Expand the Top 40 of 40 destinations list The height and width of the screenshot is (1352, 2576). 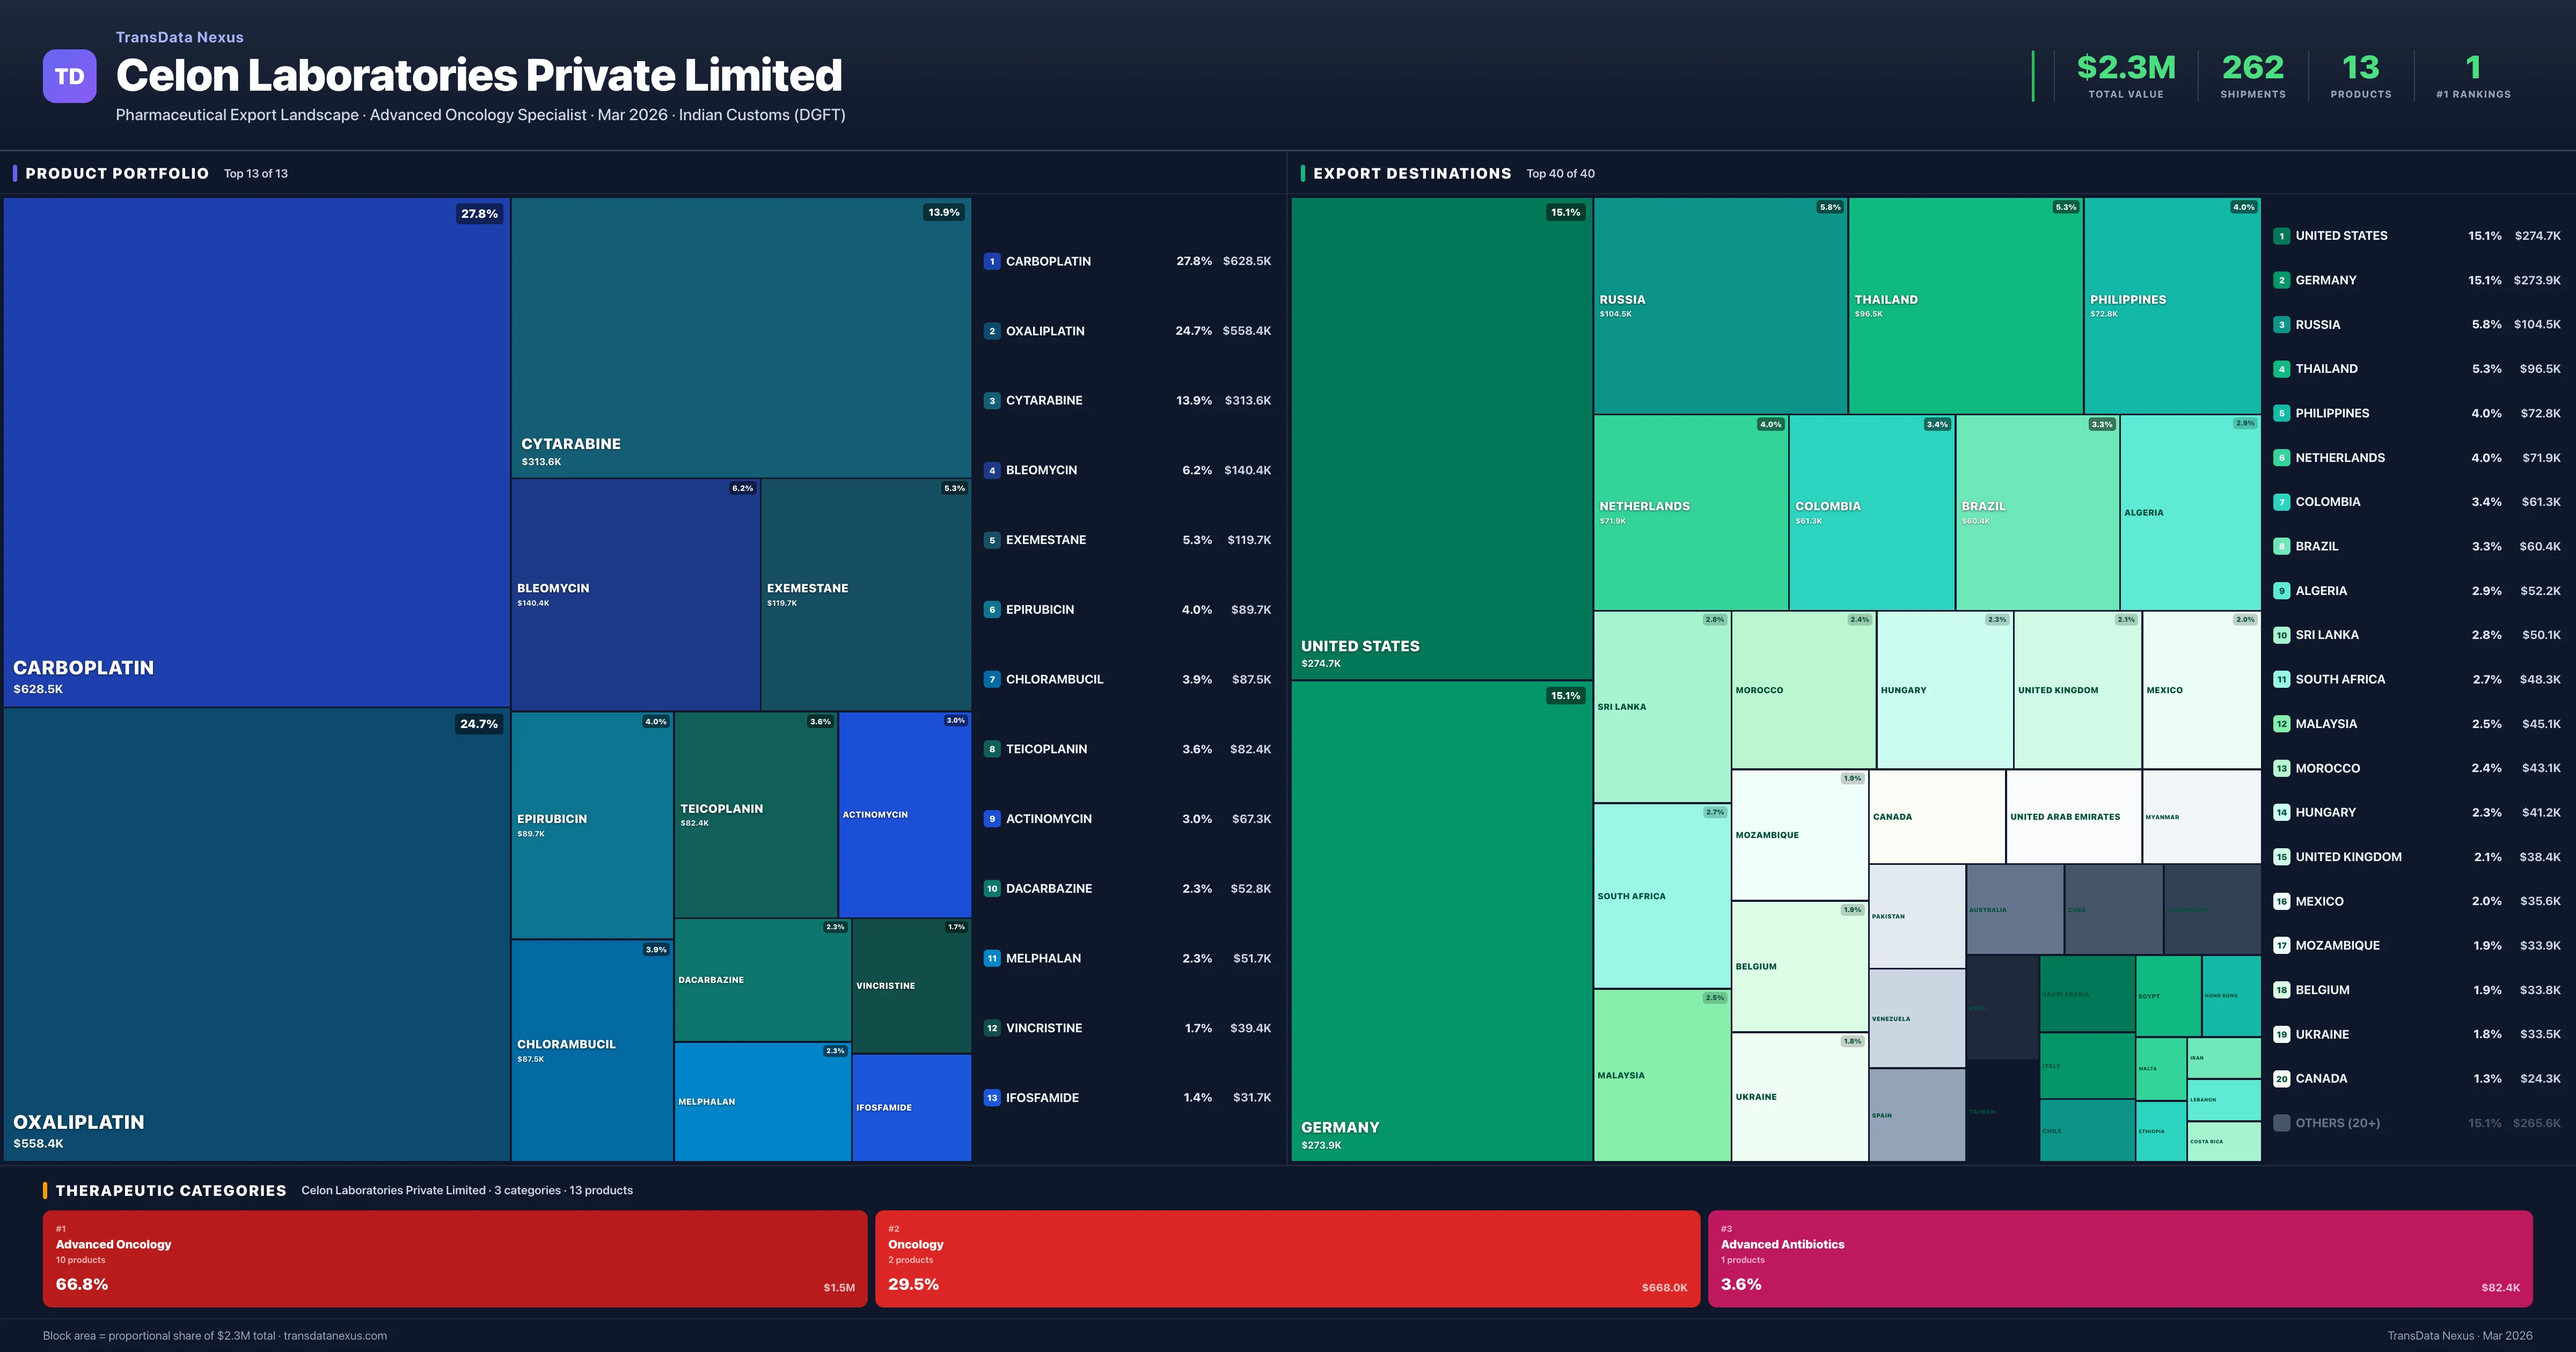[1561, 173]
